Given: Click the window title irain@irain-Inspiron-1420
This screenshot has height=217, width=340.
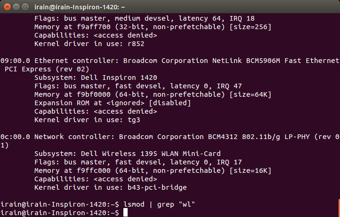Looking at the screenshot, I should point(80,7).
